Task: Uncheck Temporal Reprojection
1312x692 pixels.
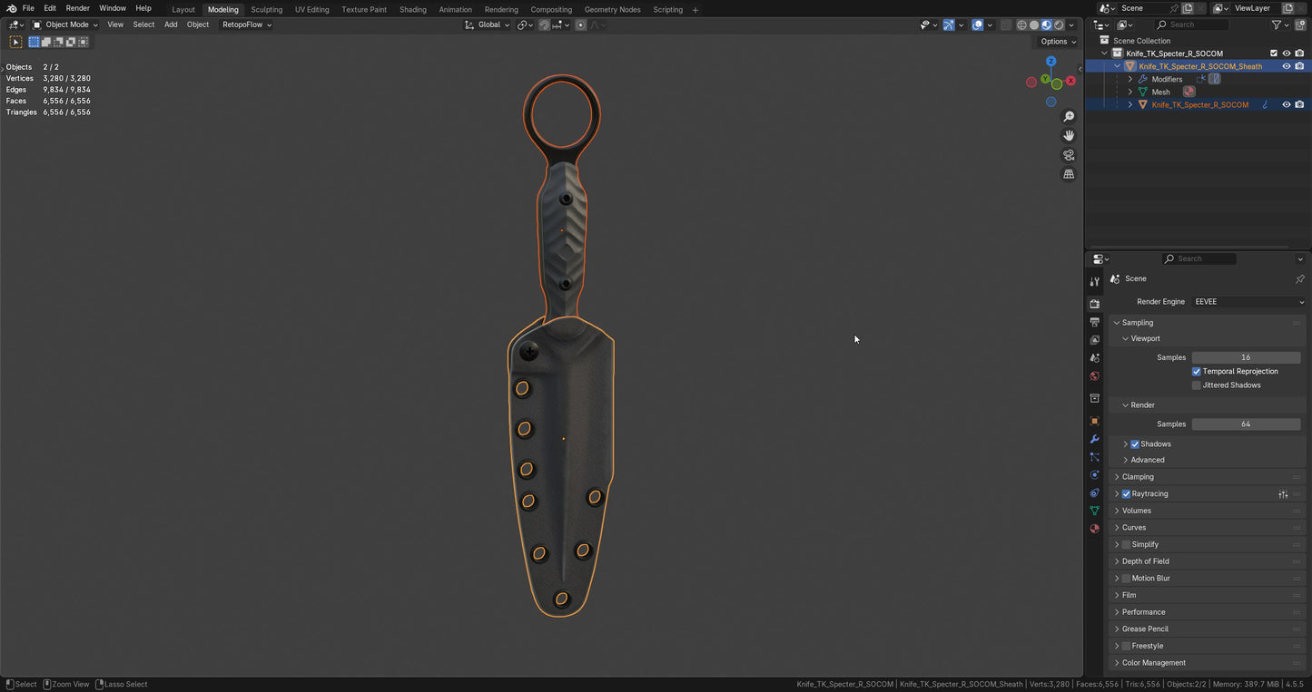Action: point(1197,372)
